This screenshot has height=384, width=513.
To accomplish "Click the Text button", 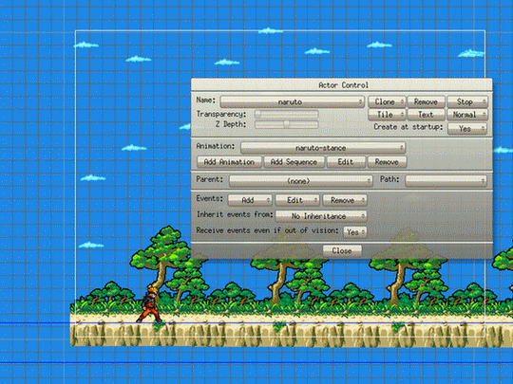I will click(x=426, y=115).
